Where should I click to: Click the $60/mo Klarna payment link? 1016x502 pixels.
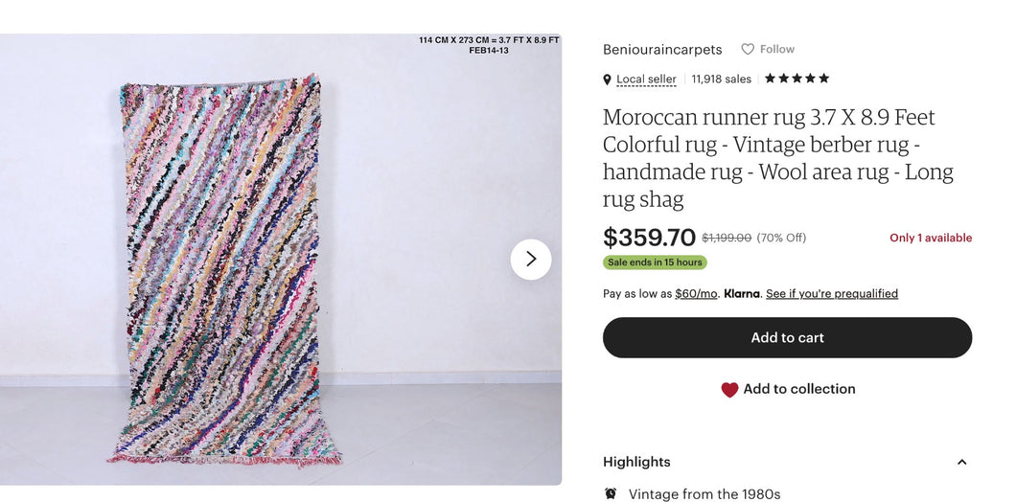click(x=696, y=294)
